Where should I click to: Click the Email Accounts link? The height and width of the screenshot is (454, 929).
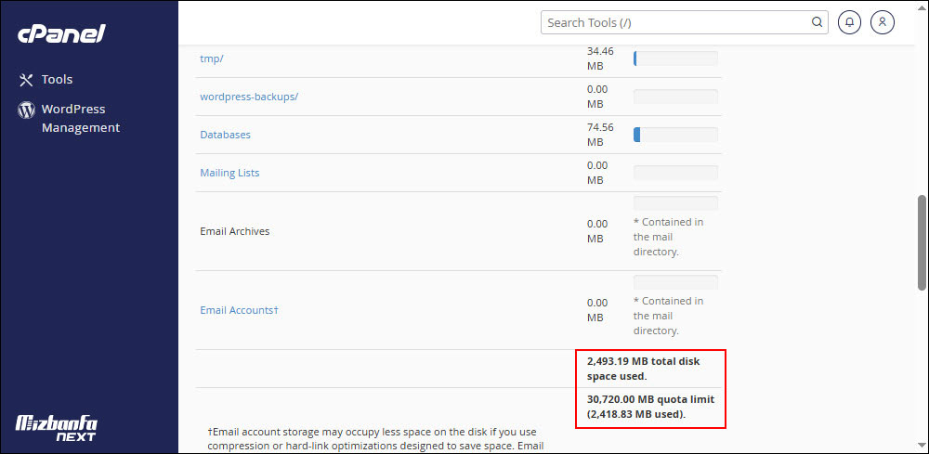pyautogui.click(x=239, y=310)
